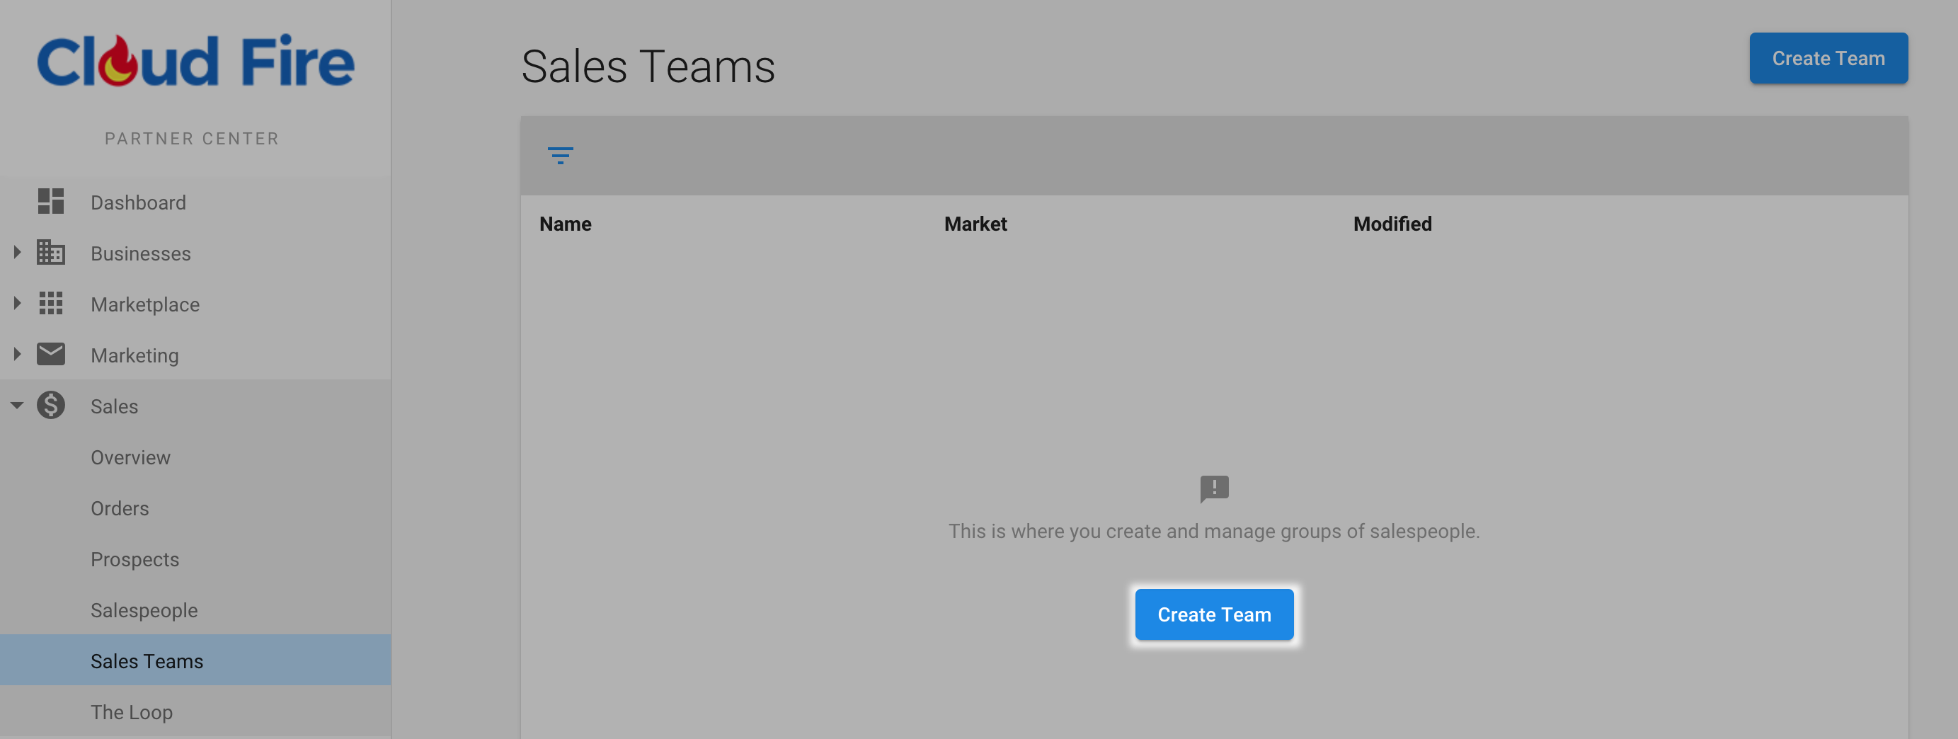Select the Sales menu item
Viewport: 1958px width, 739px height.
pyautogui.click(x=195, y=406)
